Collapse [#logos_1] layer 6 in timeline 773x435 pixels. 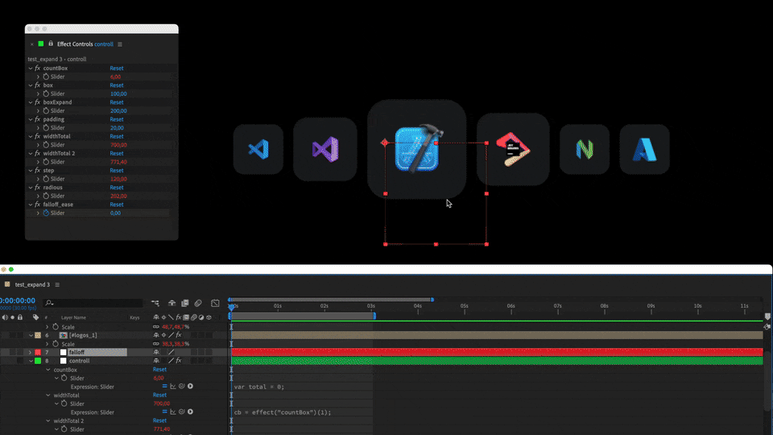(x=31, y=335)
